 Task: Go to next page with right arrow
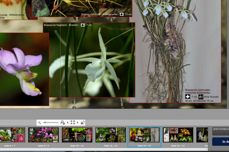[x=78, y=123]
